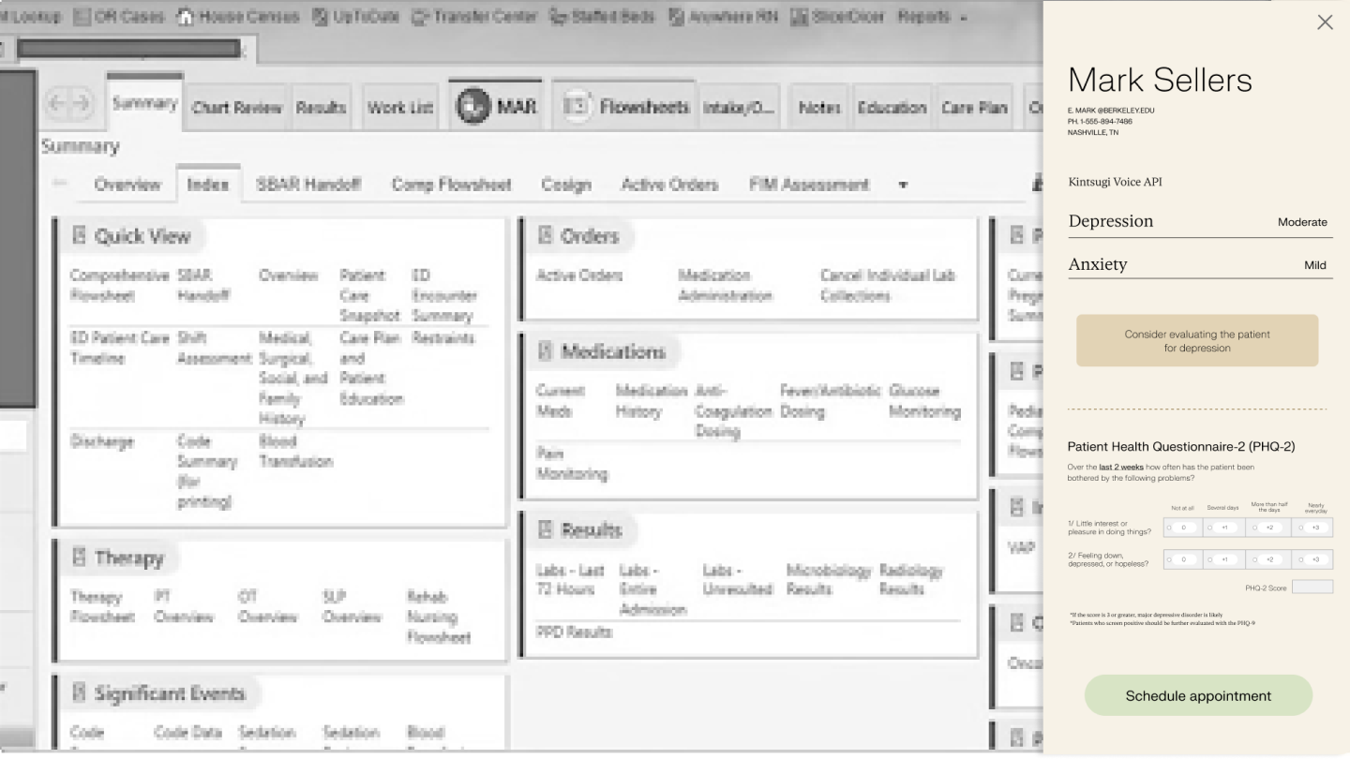Click the Schedule appointment button

coord(1198,695)
